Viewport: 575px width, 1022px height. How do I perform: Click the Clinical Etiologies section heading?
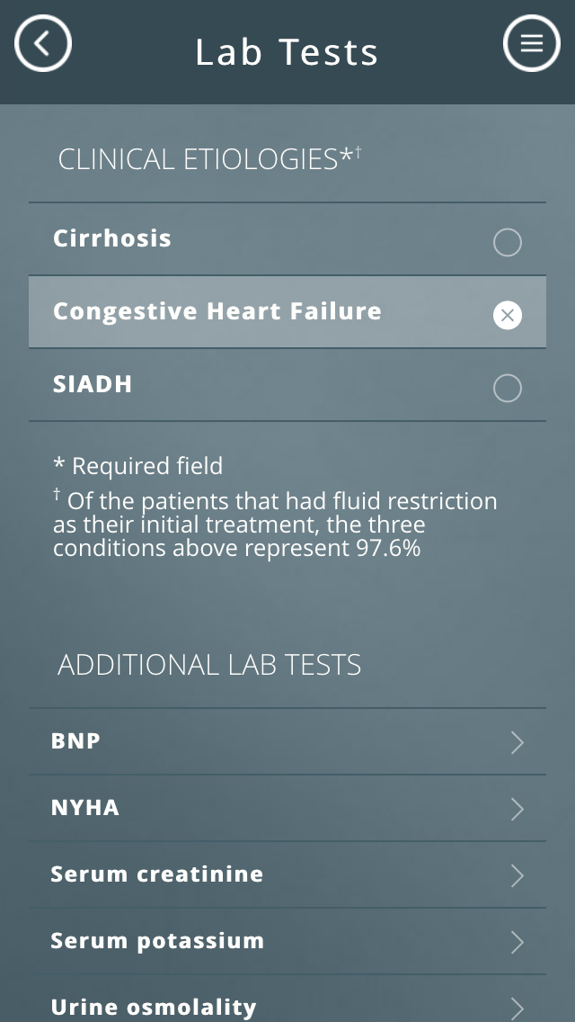209,159
